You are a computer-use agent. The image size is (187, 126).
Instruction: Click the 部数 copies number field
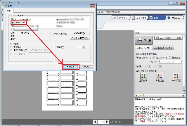tap(79, 47)
